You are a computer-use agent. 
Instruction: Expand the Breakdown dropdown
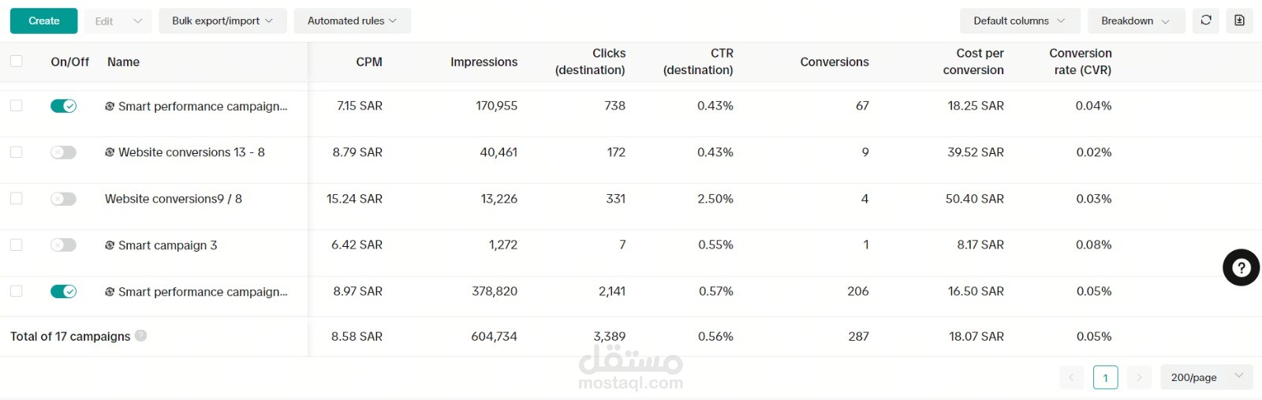1135,21
